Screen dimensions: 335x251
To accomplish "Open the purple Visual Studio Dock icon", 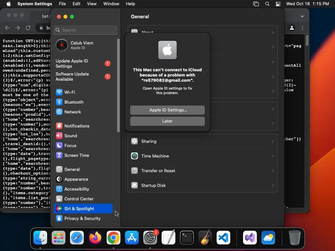I will point(250,238).
